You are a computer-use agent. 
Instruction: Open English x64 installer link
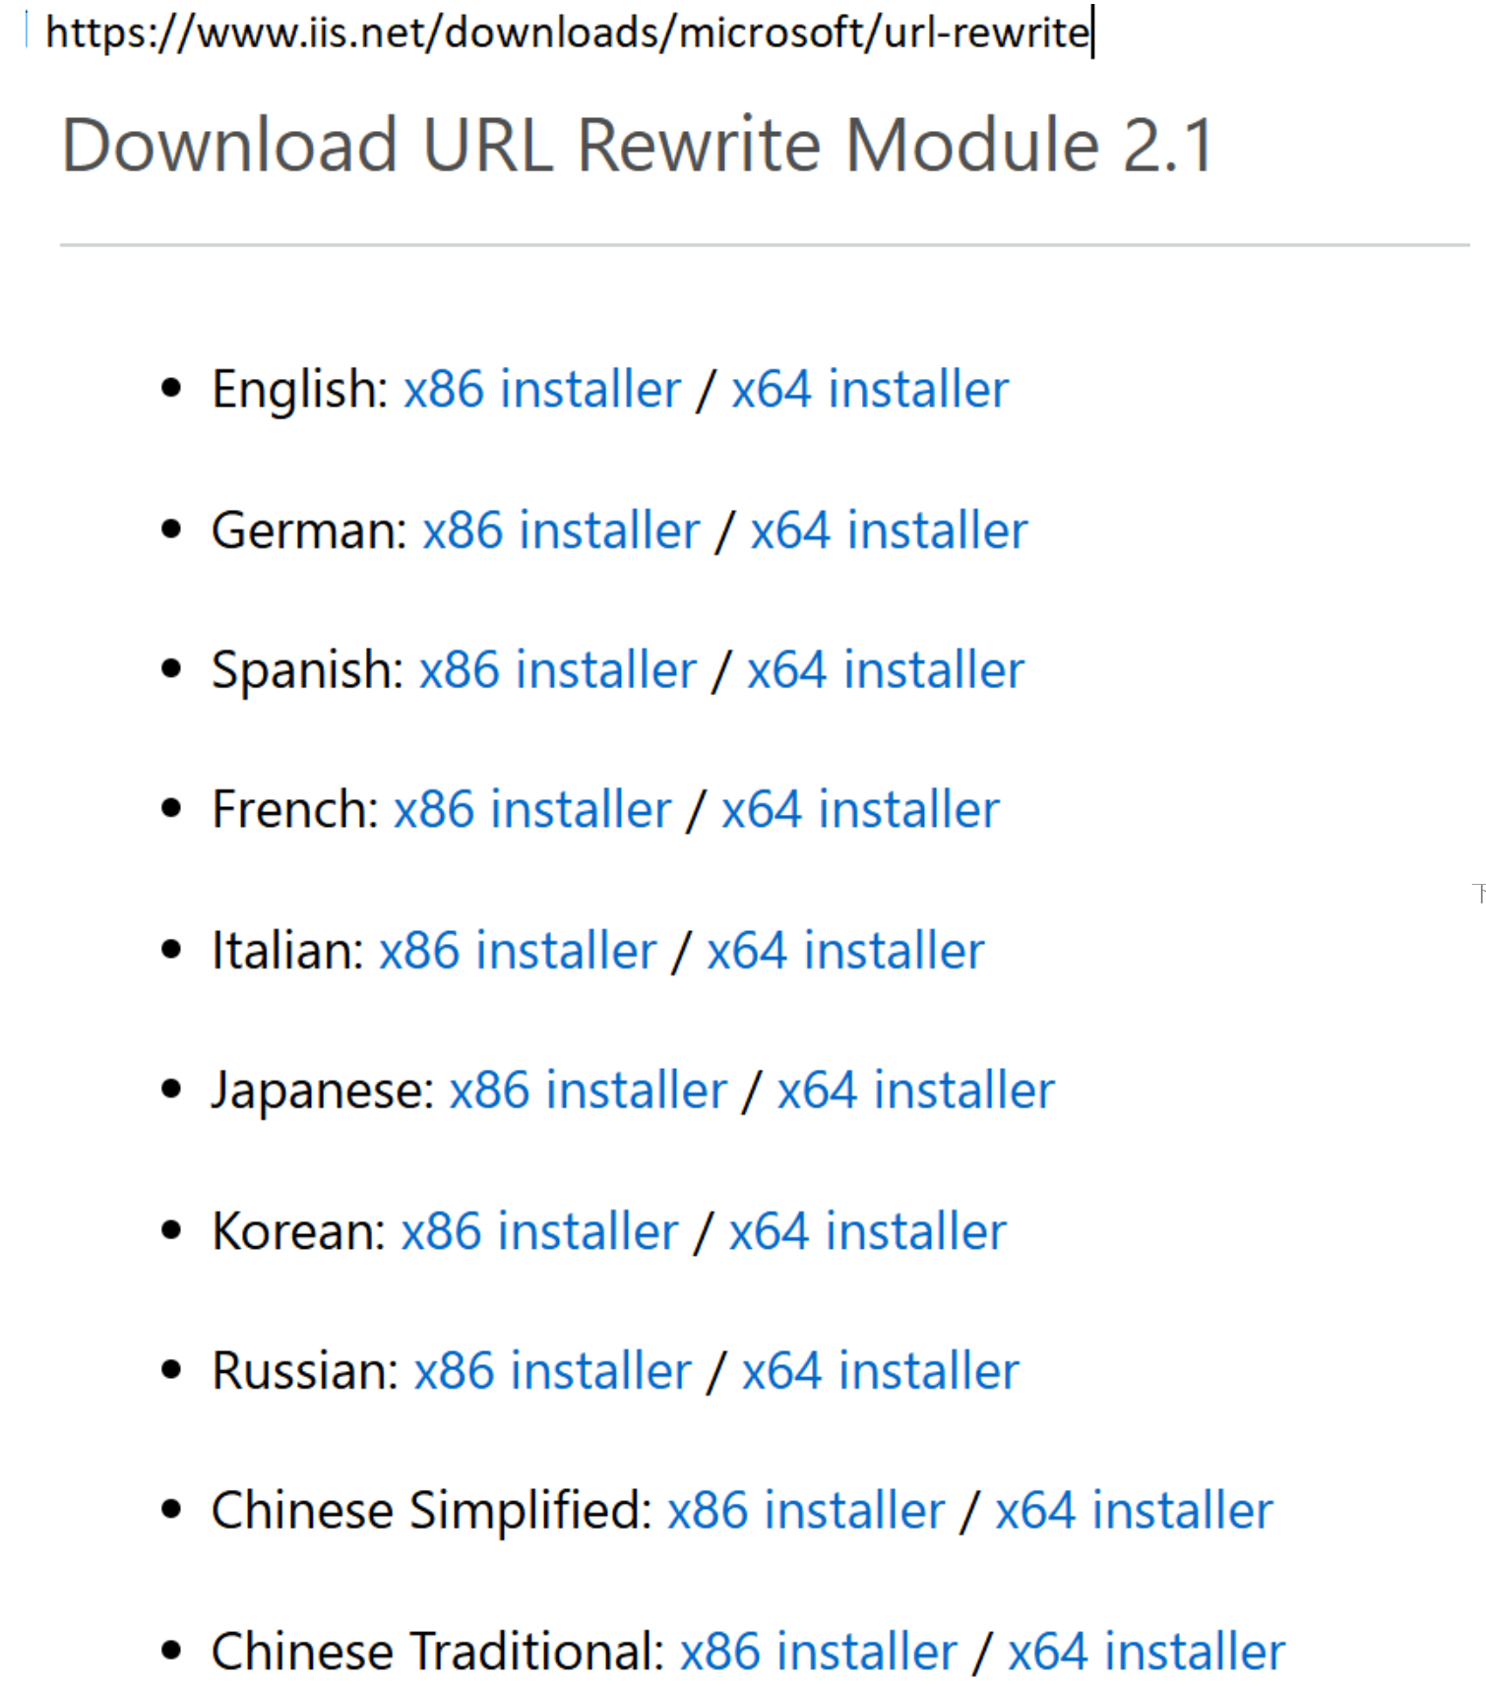870,390
